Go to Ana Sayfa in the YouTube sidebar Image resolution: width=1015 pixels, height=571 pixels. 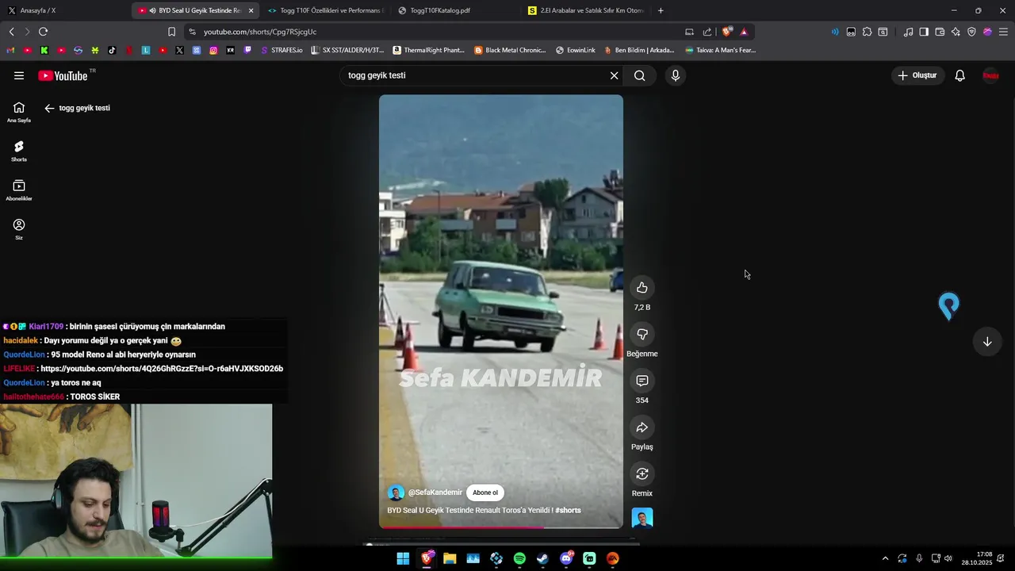click(19, 112)
